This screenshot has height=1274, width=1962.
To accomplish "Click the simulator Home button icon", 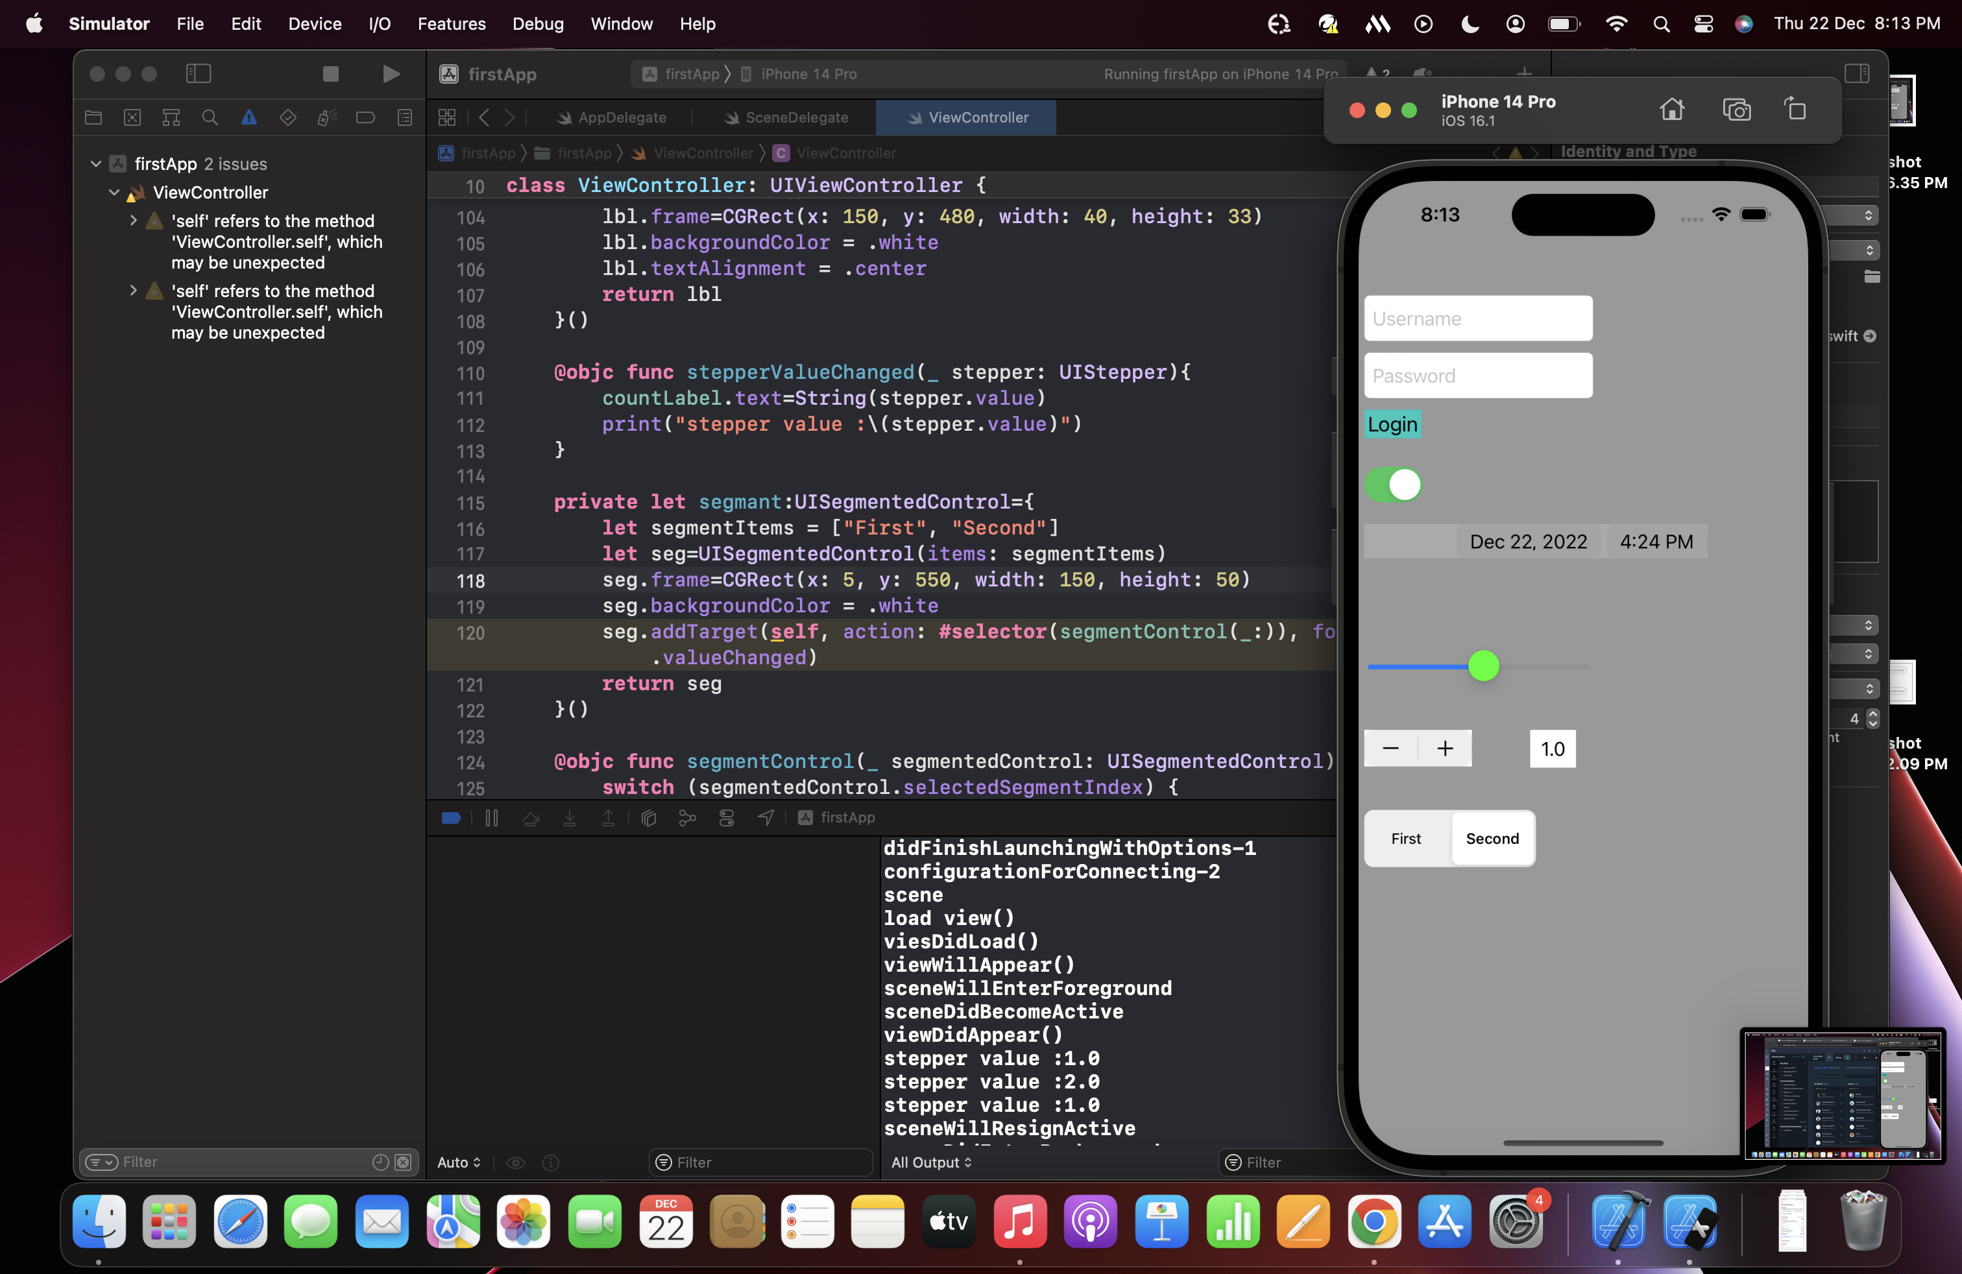I will (1672, 110).
